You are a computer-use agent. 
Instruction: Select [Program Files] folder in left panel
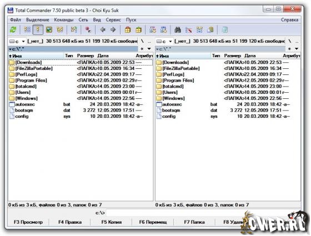point(81,81)
